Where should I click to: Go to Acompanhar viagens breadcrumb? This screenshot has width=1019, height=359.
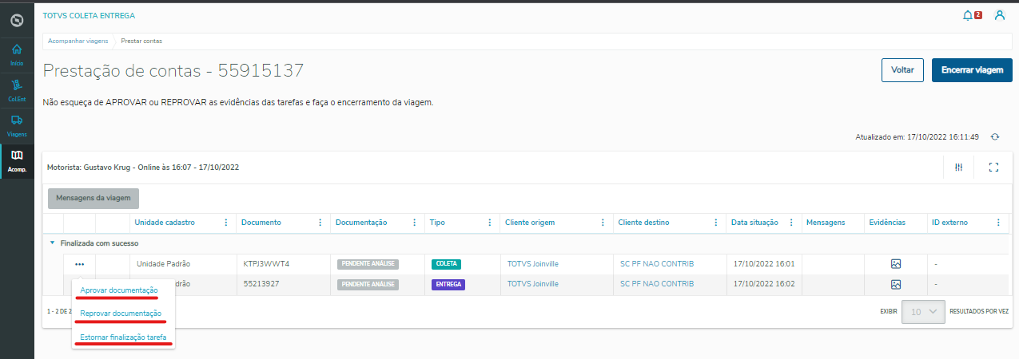78,40
